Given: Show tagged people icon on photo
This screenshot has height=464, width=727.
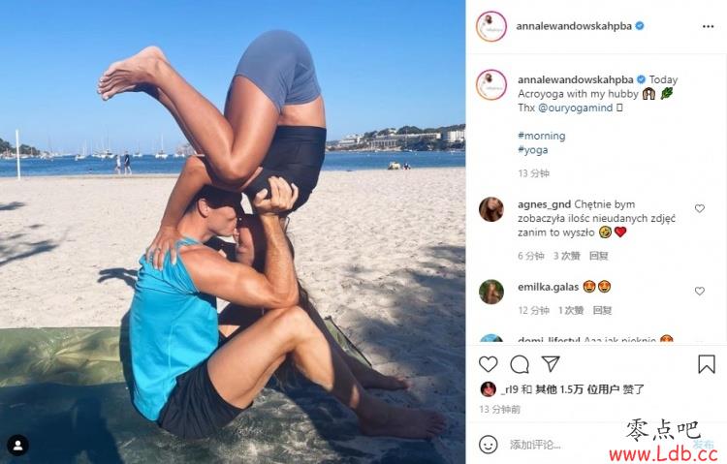Looking at the screenshot, I should tap(18, 446).
